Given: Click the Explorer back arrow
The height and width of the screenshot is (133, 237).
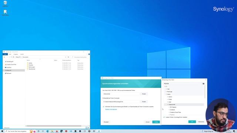Looking at the screenshot, I should tap(4, 57).
